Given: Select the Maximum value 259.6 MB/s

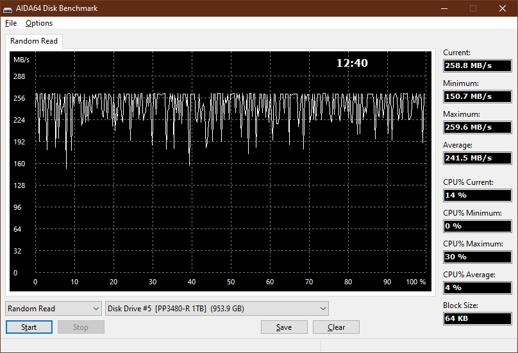Looking at the screenshot, I should (x=478, y=127).
